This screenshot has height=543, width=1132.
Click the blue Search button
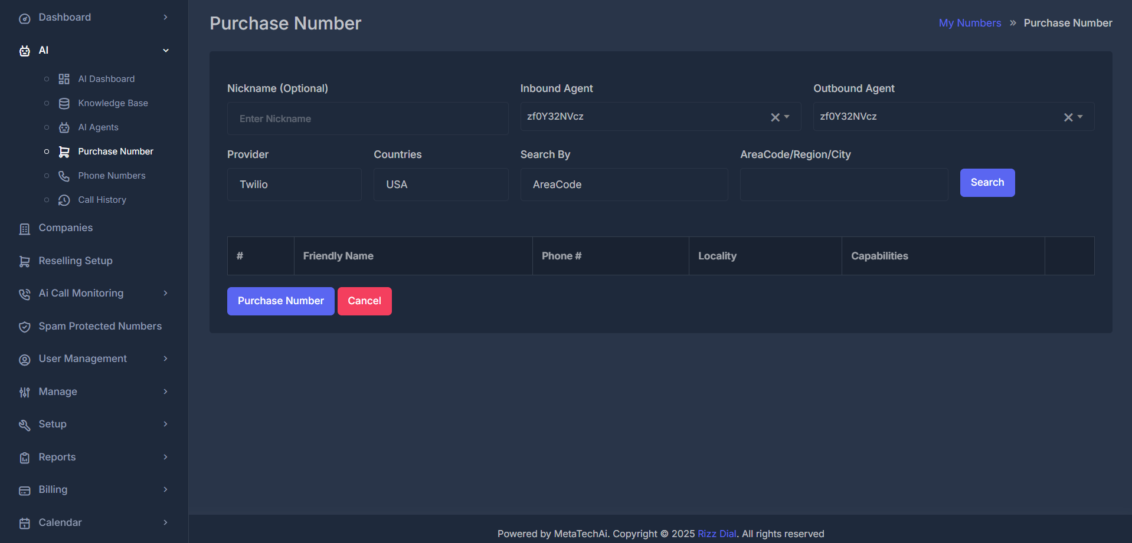(x=987, y=183)
